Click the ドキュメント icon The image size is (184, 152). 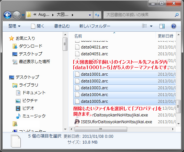tap(18, 93)
